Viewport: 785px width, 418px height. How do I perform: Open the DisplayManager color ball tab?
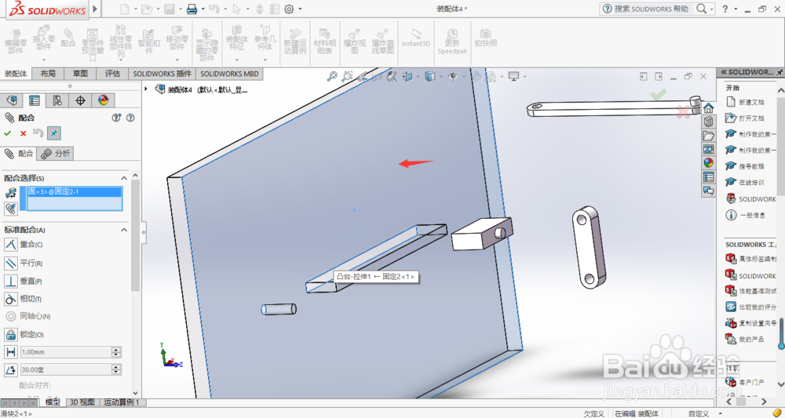click(x=103, y=100)
